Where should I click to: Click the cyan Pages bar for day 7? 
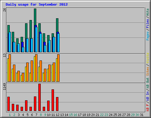[36, 40]
